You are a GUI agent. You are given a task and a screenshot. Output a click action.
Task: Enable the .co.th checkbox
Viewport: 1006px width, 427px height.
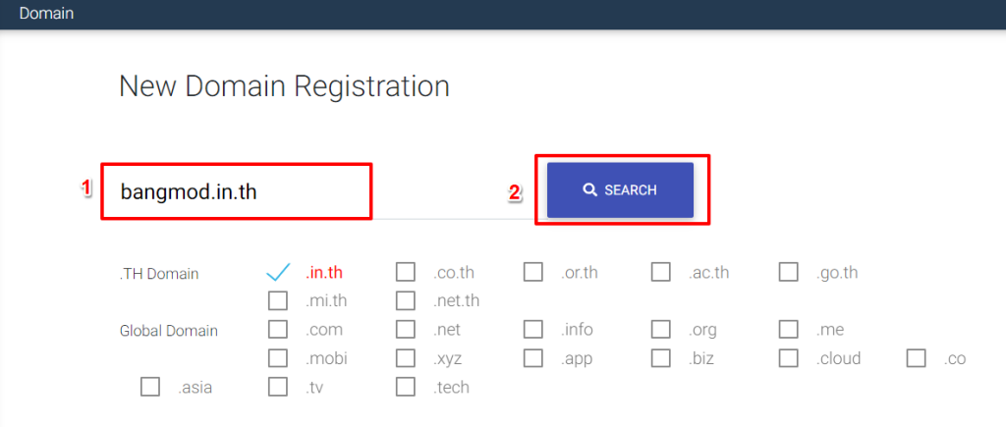click(406, 272)
